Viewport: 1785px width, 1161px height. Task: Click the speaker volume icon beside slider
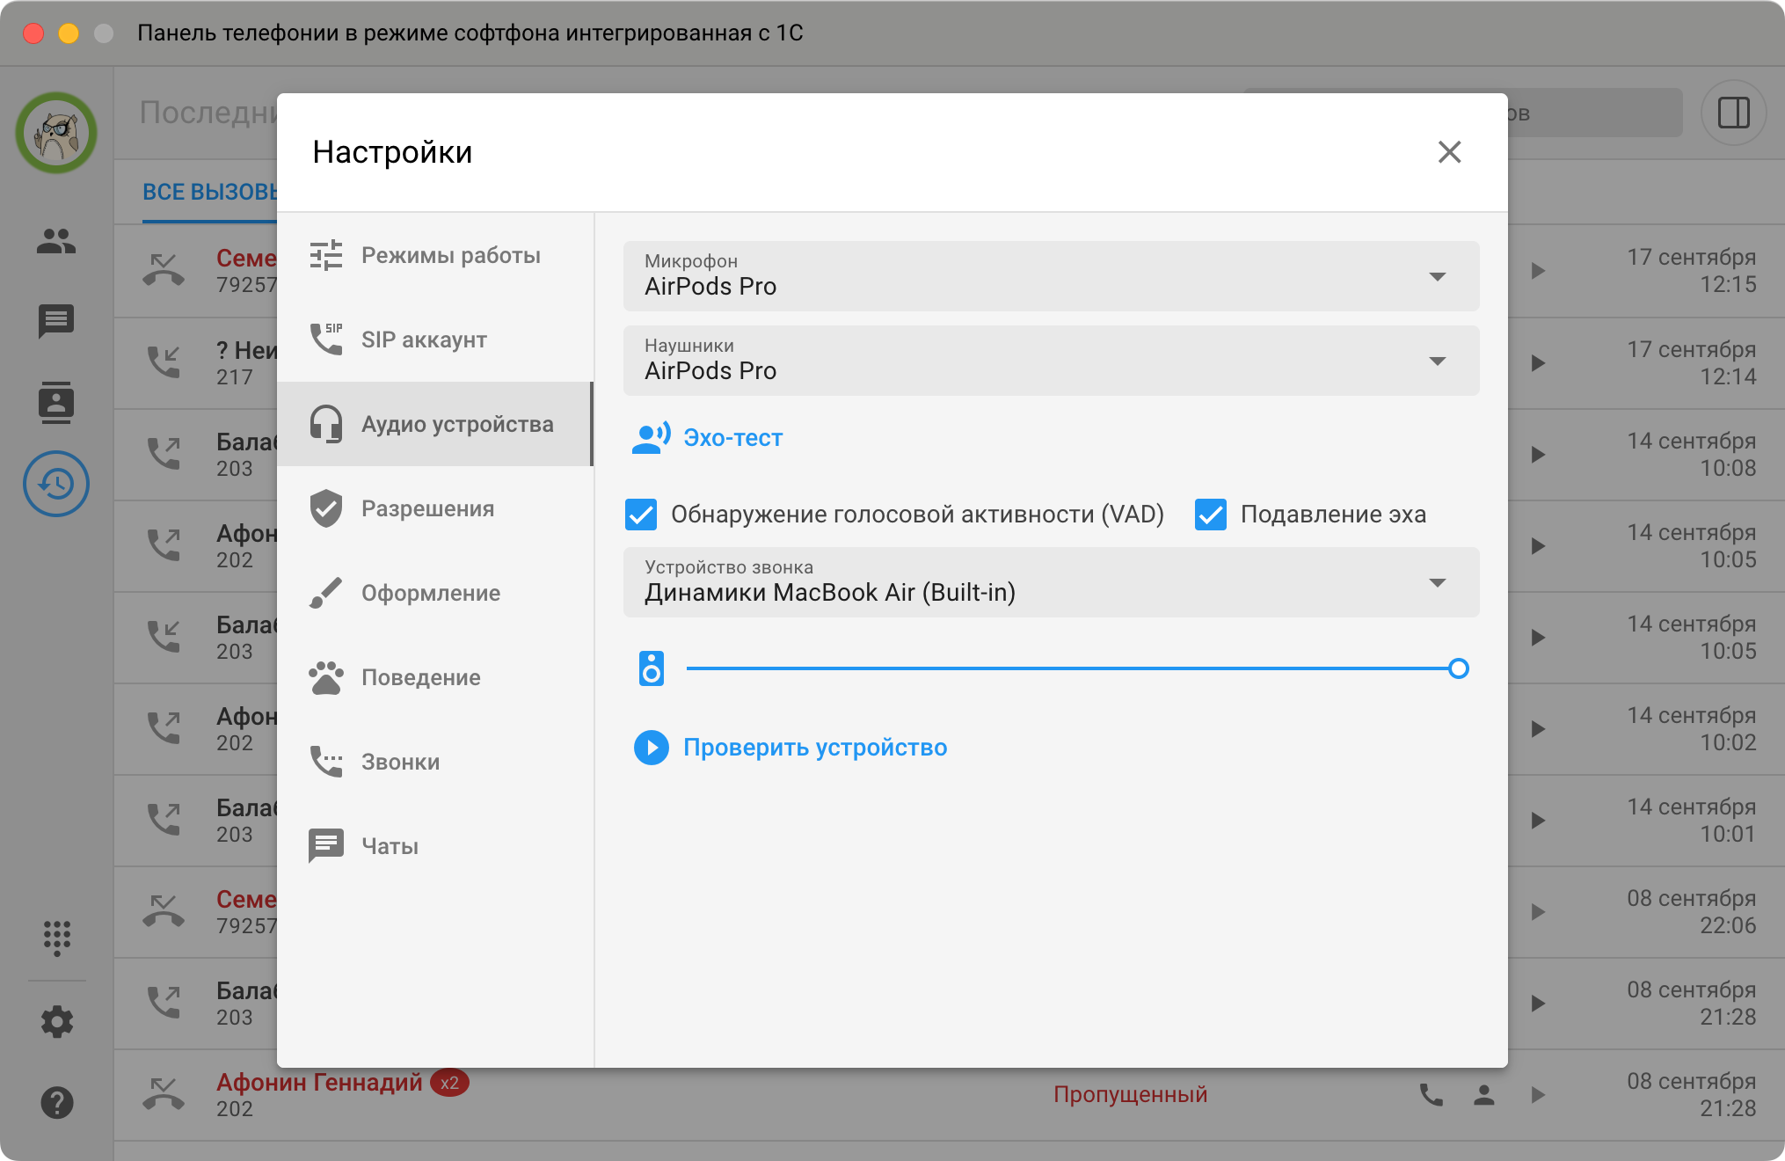coord(651,668)
